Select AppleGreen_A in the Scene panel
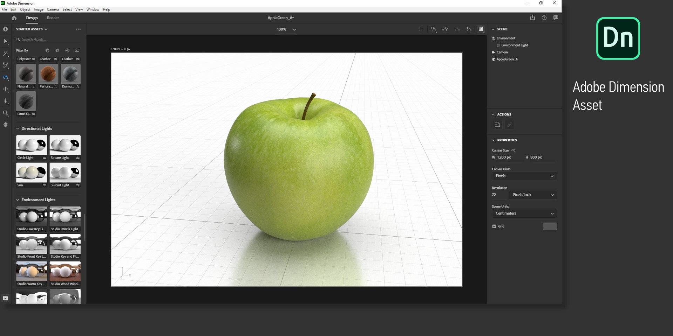This screenshot has height=336, width=673. coord(507,59)
